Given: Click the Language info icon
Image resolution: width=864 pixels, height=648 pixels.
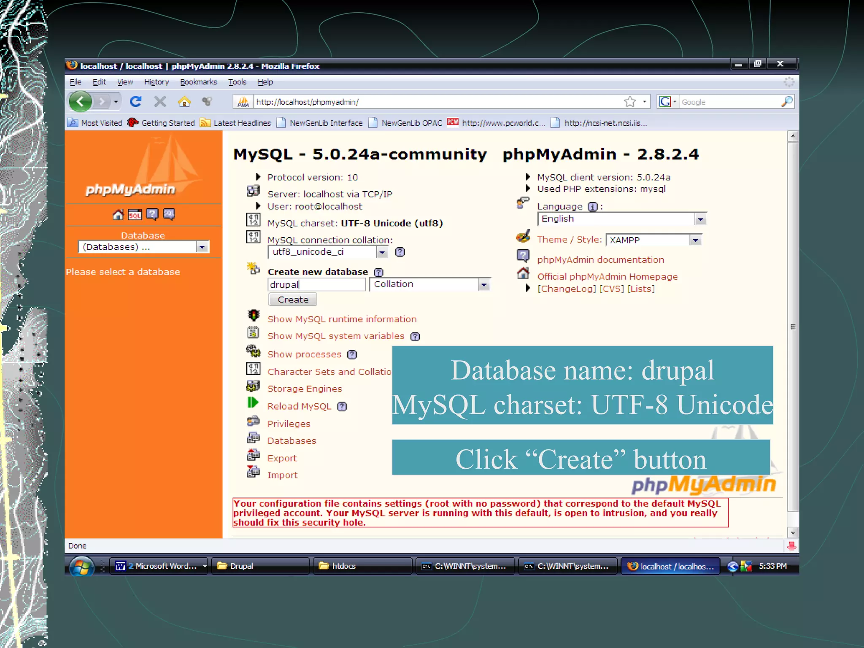Looking at the screenshot, I should pos(593,207).
